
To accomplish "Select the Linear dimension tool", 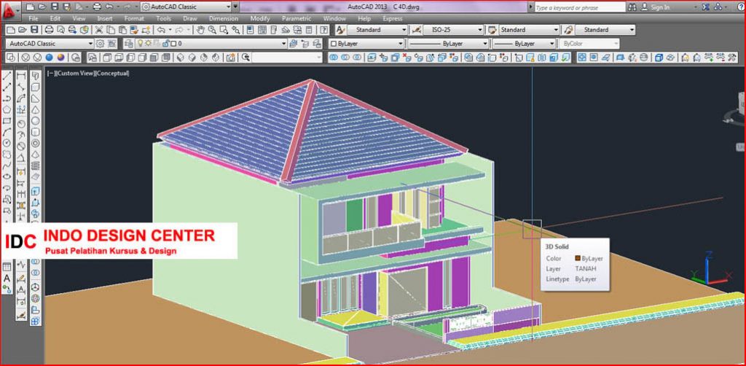I will (21, 76).
